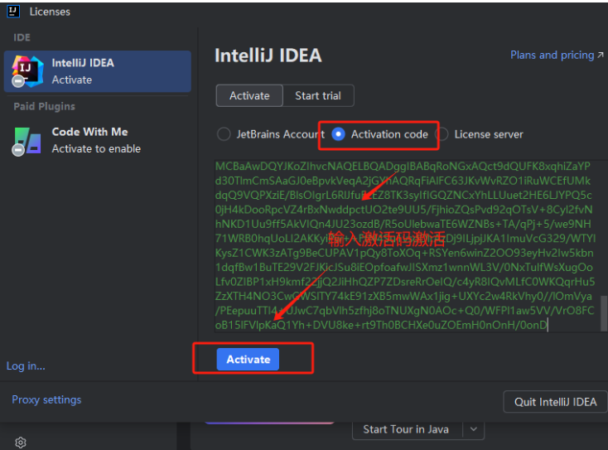Select the IntelliJ IDEA product icon in sidebar

27,71
